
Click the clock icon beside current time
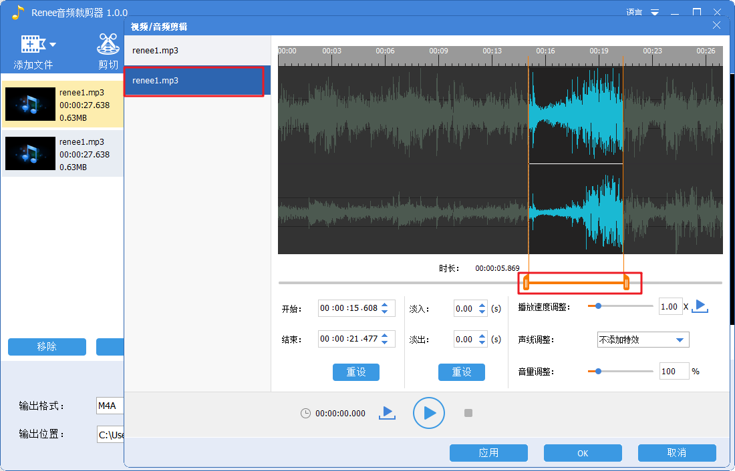click(305, 414)
